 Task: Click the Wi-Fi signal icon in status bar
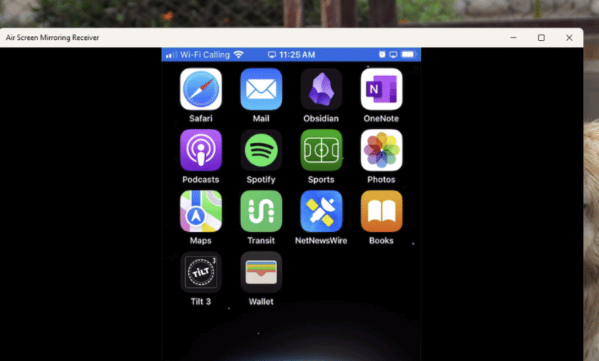point(238,55)
